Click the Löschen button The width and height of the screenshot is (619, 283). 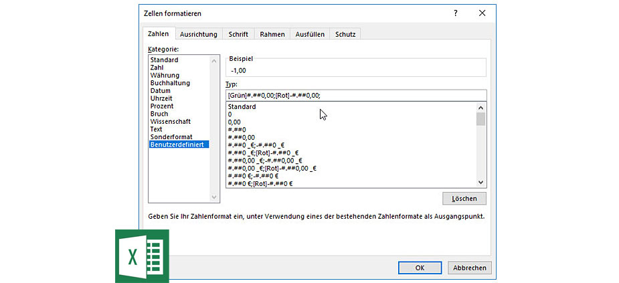pyautogui.click(x=464, y=199)
